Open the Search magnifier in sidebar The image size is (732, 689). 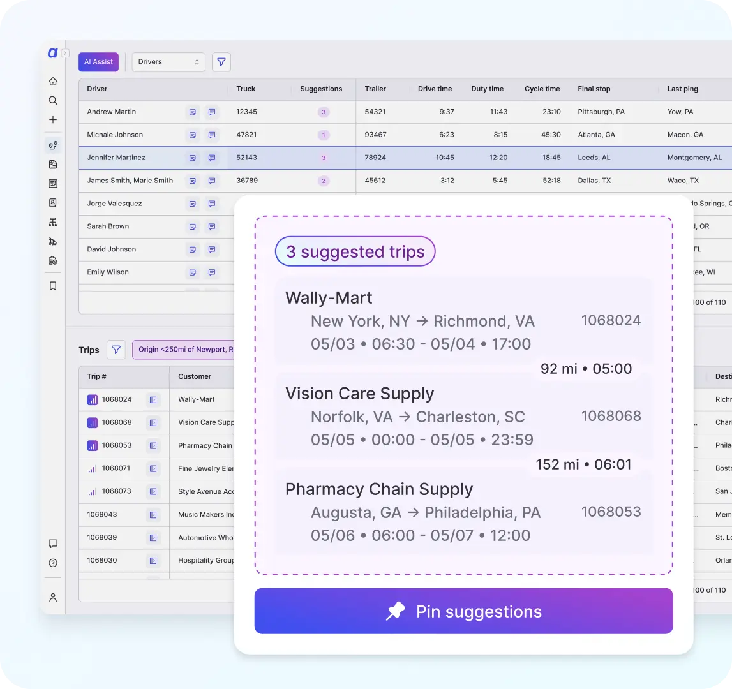[x=53, y=100]
